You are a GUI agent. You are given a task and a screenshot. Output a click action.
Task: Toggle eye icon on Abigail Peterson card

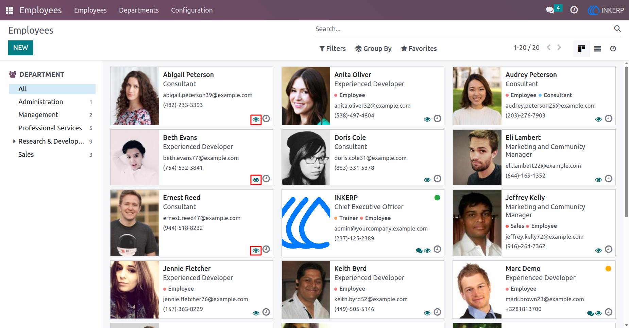[x=256, y=120]
